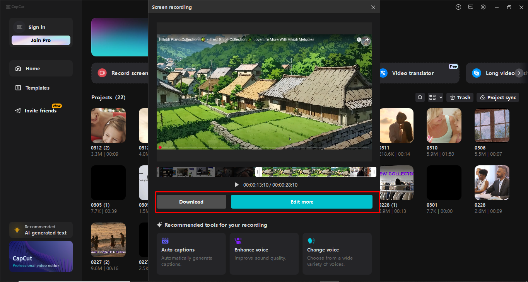Select the Auto captions tool

[x=191, y=254]
